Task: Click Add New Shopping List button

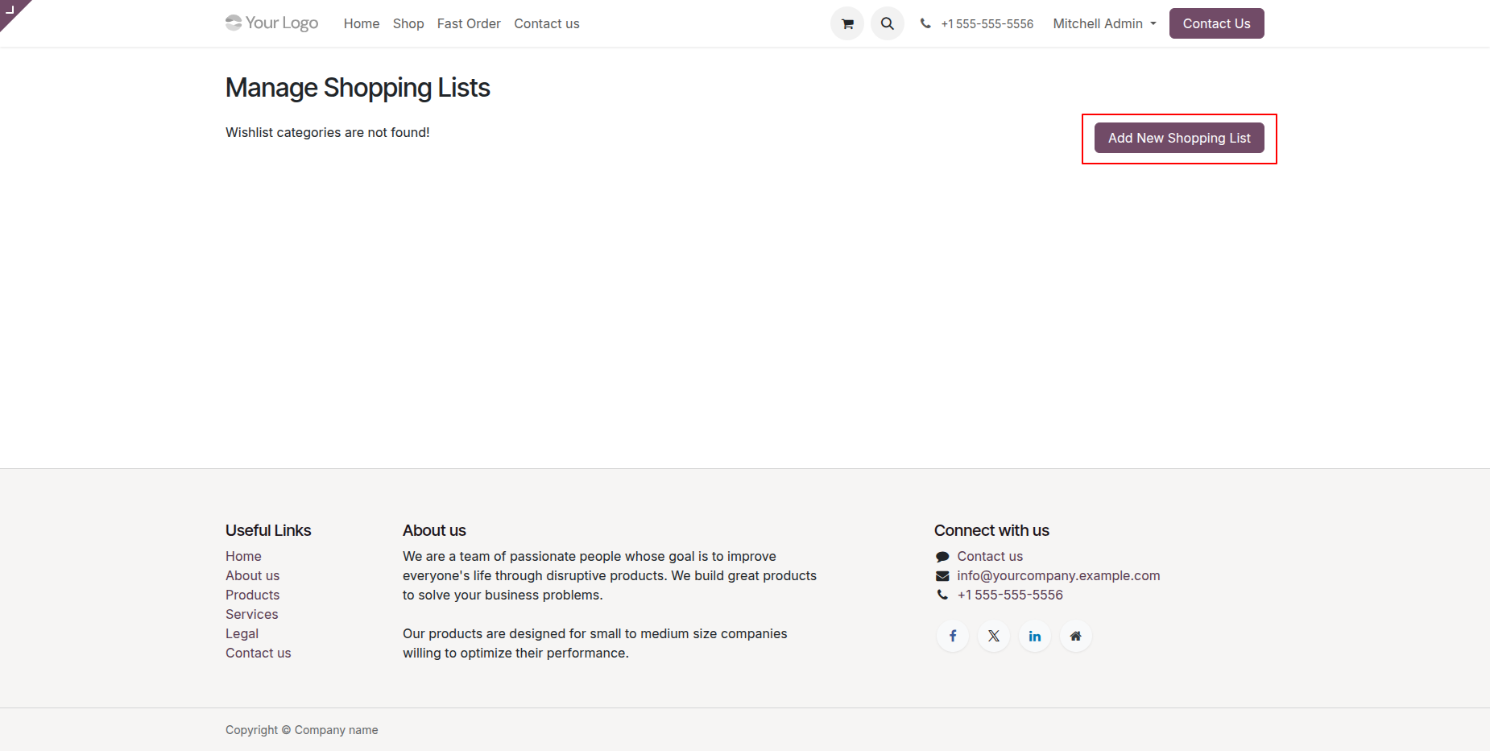Action: coord(1179,139)
